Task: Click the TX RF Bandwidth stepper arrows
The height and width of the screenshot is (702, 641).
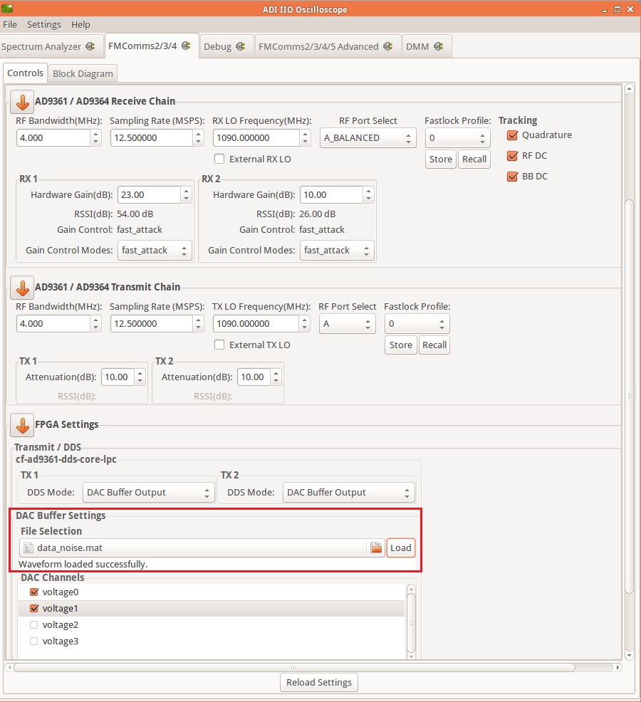Action: pyautogui.click(x=95, y=324)
